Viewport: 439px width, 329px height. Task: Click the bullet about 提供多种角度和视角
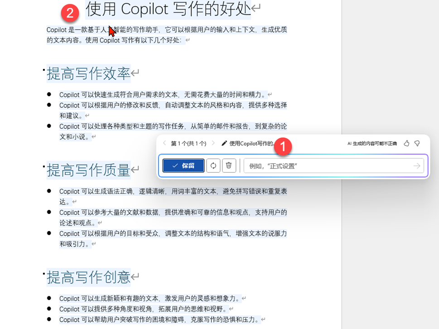[x=143, y=309]
